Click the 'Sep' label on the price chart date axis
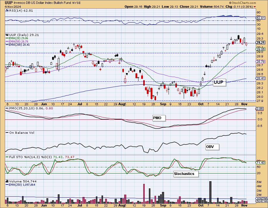This screenshot has height=208, width=268. coord(163,104)
